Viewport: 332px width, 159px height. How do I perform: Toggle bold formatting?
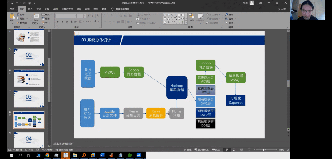[x=58, y=22]
